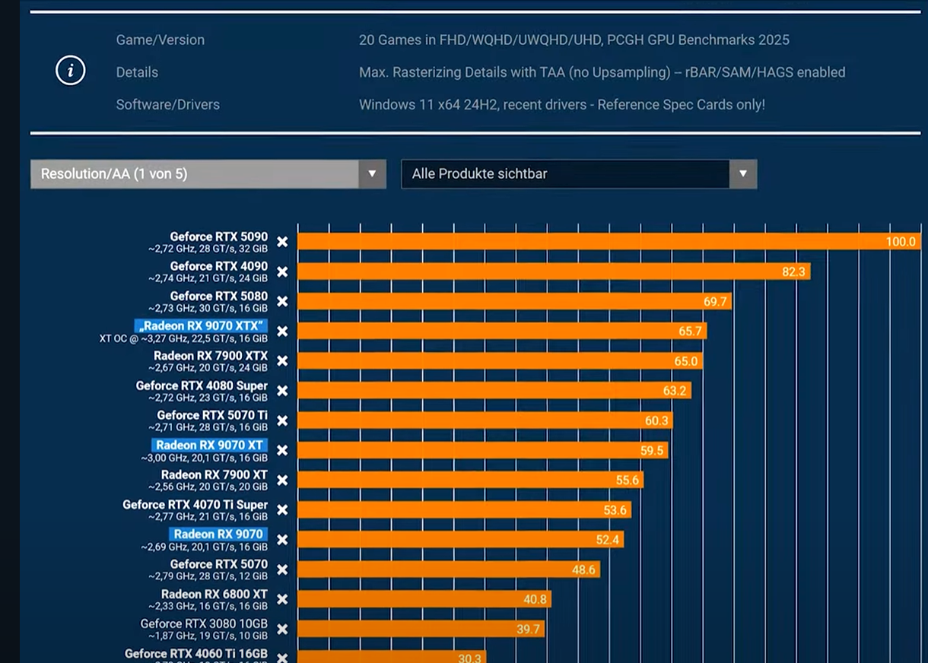
Task: Remove Geforce RTX 4080 Super with its X
Action: pos(282,391)
